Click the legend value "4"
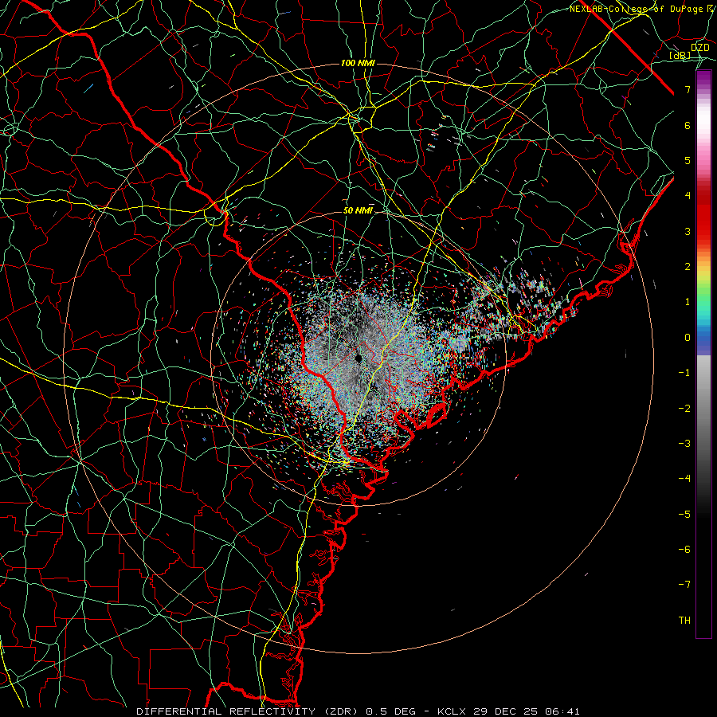This screenshot has width=717, height=717. click(688, 196)
